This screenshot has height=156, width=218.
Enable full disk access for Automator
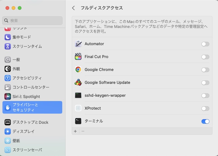tap(205, 44)
